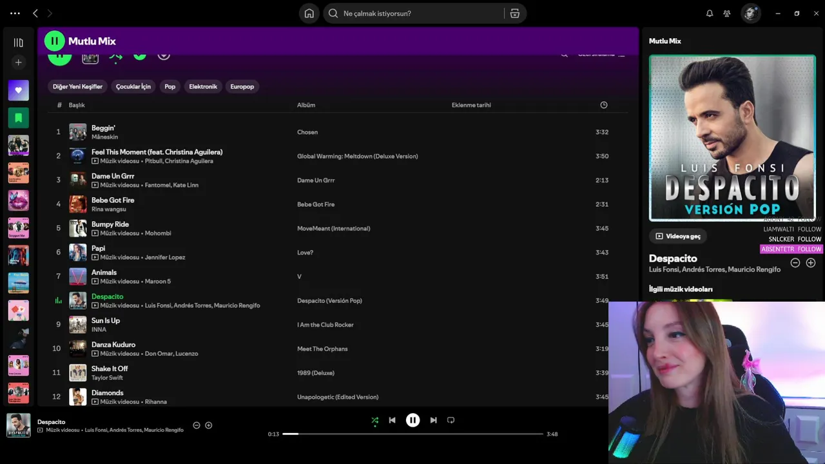The height and width of the screenshot is (464, 825).
Task: Click the Bumpy Ride album thumbnail
Action: (x=78, y=228)
